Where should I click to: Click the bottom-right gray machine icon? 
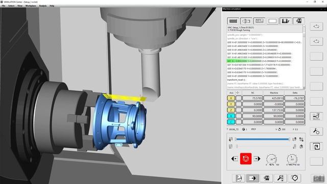tap(318, 178)
